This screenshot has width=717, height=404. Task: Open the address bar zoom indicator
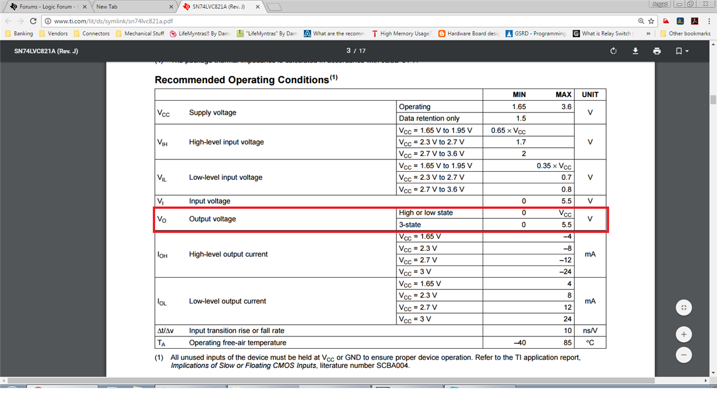(x=641, y=21)
